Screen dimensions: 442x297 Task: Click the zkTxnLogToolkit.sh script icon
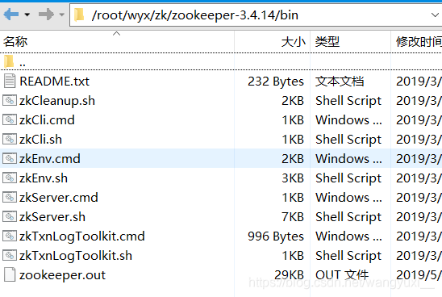(10, 255)
